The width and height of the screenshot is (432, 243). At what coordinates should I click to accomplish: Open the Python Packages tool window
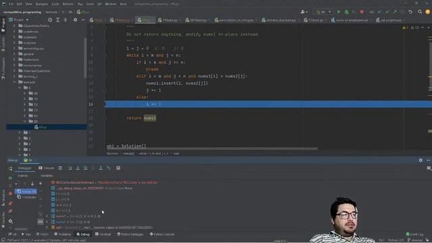(130, 234)
